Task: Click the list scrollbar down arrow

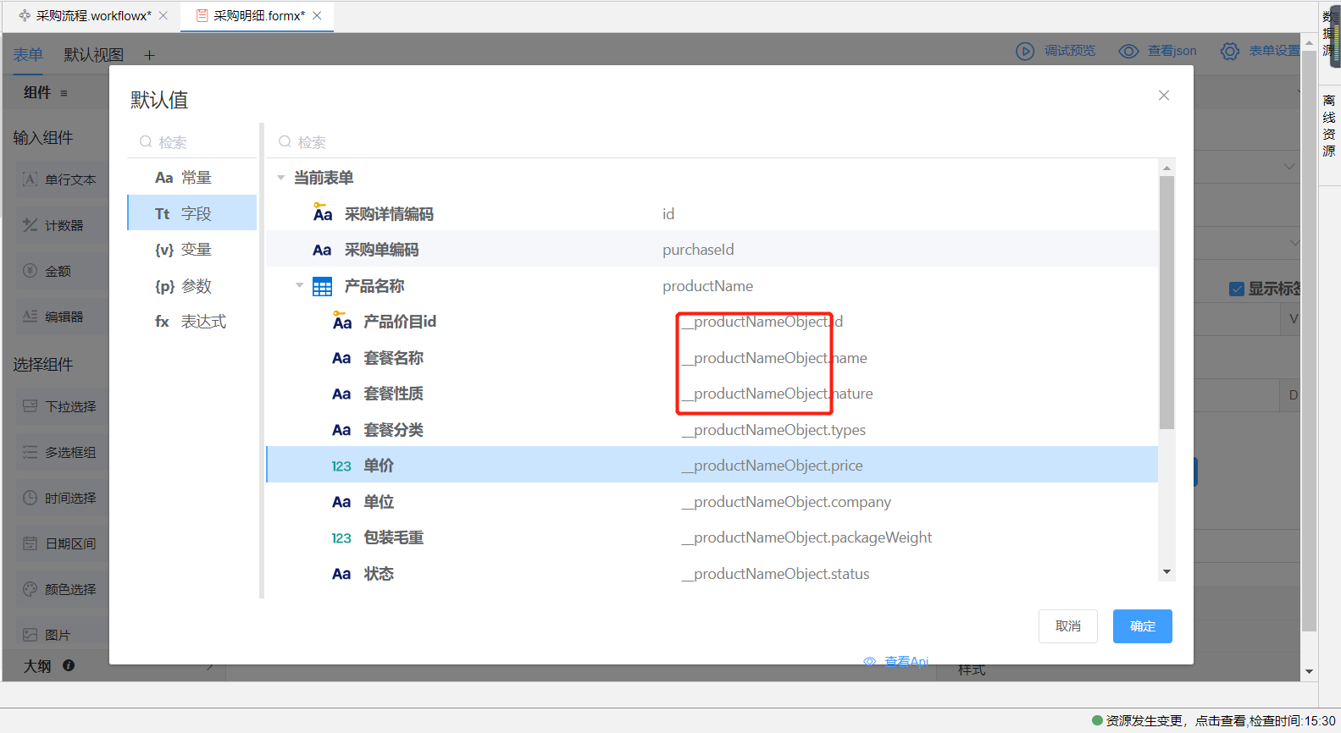Action: (1166, 572)
